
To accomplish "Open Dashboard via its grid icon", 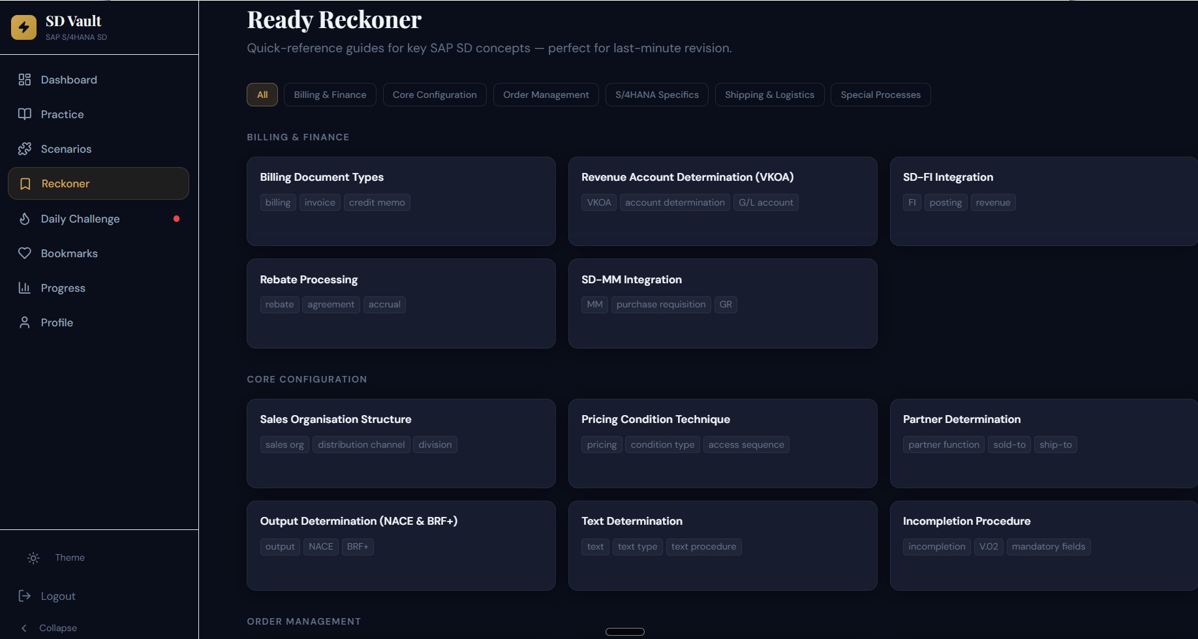I will pos(25,80).
